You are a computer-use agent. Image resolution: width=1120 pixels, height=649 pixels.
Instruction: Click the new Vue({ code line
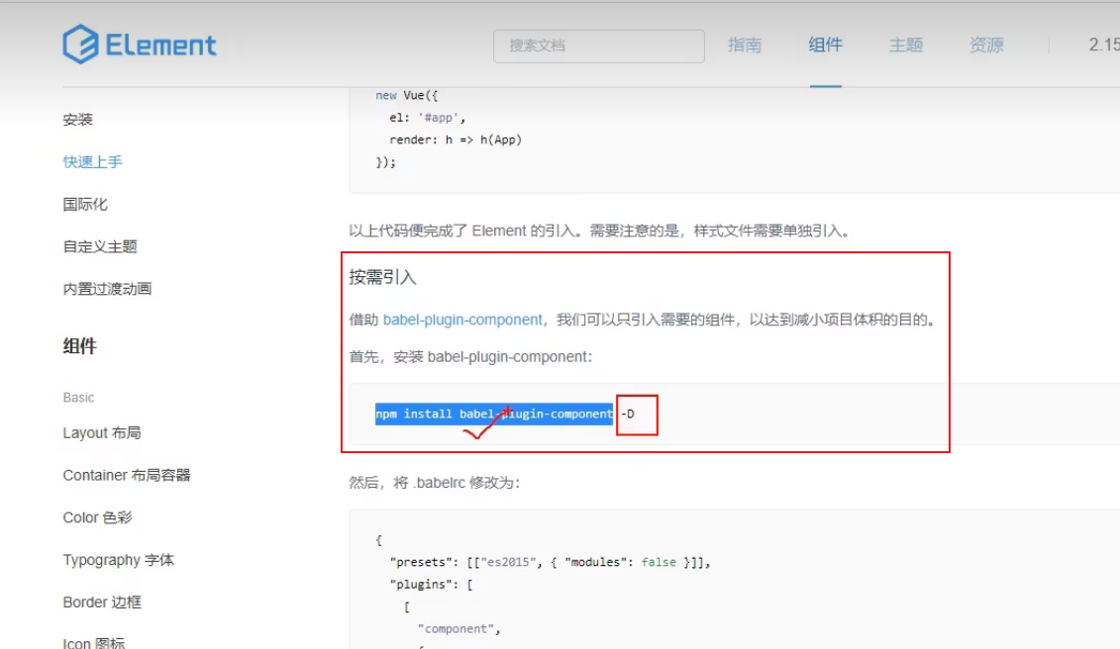(x=406, y=95)
